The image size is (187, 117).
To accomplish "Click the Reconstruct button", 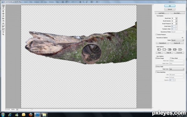I will pyautogui.click(x=163, y=43).
